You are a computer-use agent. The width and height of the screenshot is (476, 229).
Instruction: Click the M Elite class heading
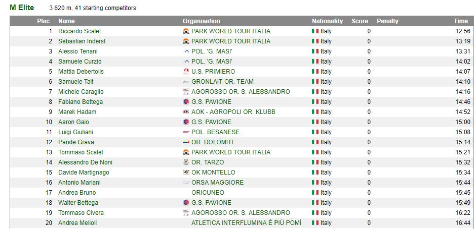(22, 8)
